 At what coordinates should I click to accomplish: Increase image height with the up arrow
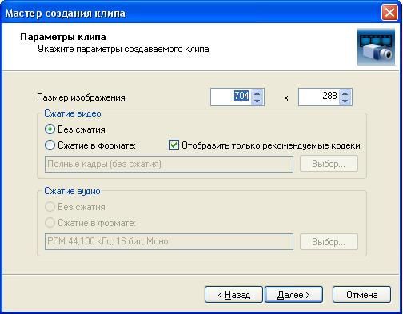click(x=345, y=93)
